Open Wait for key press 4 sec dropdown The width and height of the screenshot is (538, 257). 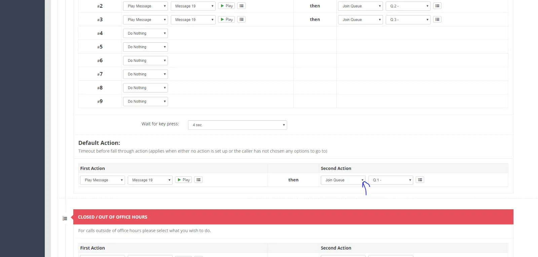[x=237, y=125]
